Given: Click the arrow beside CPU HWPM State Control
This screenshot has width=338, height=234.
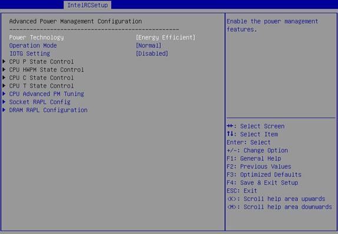Looking at the screenshot, I should 4,69.
